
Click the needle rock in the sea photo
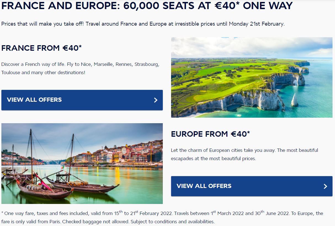point(295,100)
